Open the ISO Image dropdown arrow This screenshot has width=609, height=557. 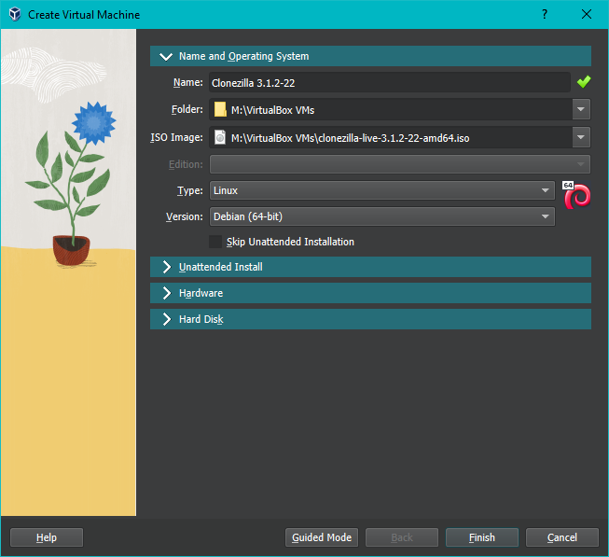[x=582, y=138]
